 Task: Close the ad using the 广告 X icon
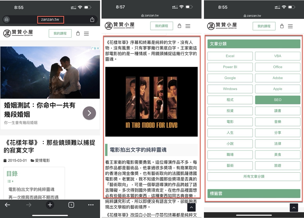click(x=95, y=48)
